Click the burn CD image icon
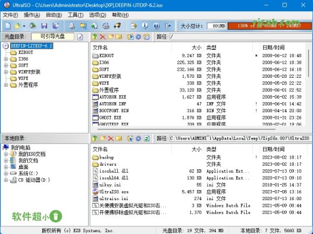Image resolution: width=313 pixels, height=234 pixels. point(117,26)
